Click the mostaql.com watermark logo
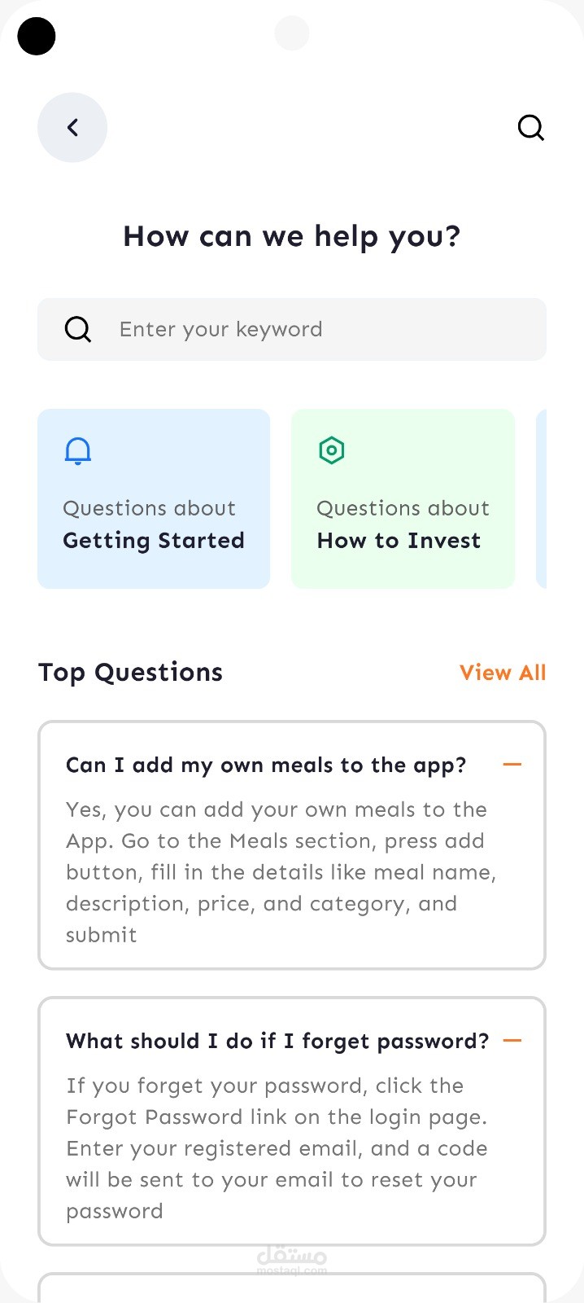The image size is (584, 1303). pos(291,1261)
